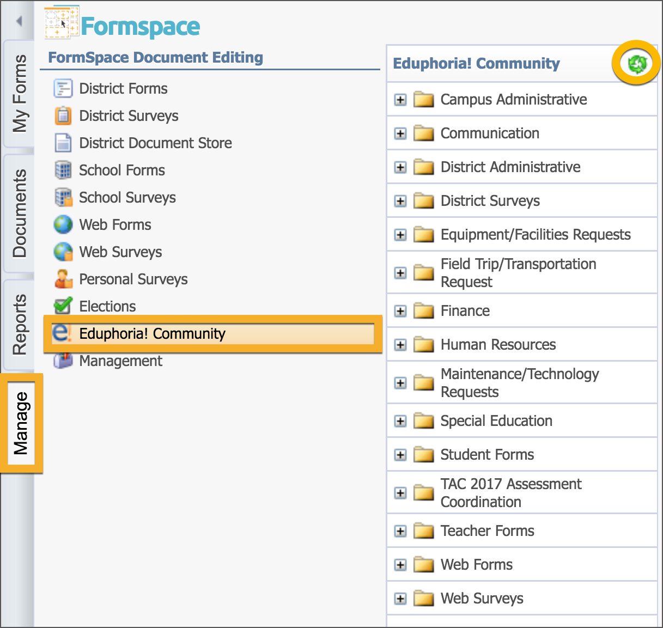Click the District Administrative folder icon
The image size is (663, 628).
pyautogui.click(x=423, y=167)
